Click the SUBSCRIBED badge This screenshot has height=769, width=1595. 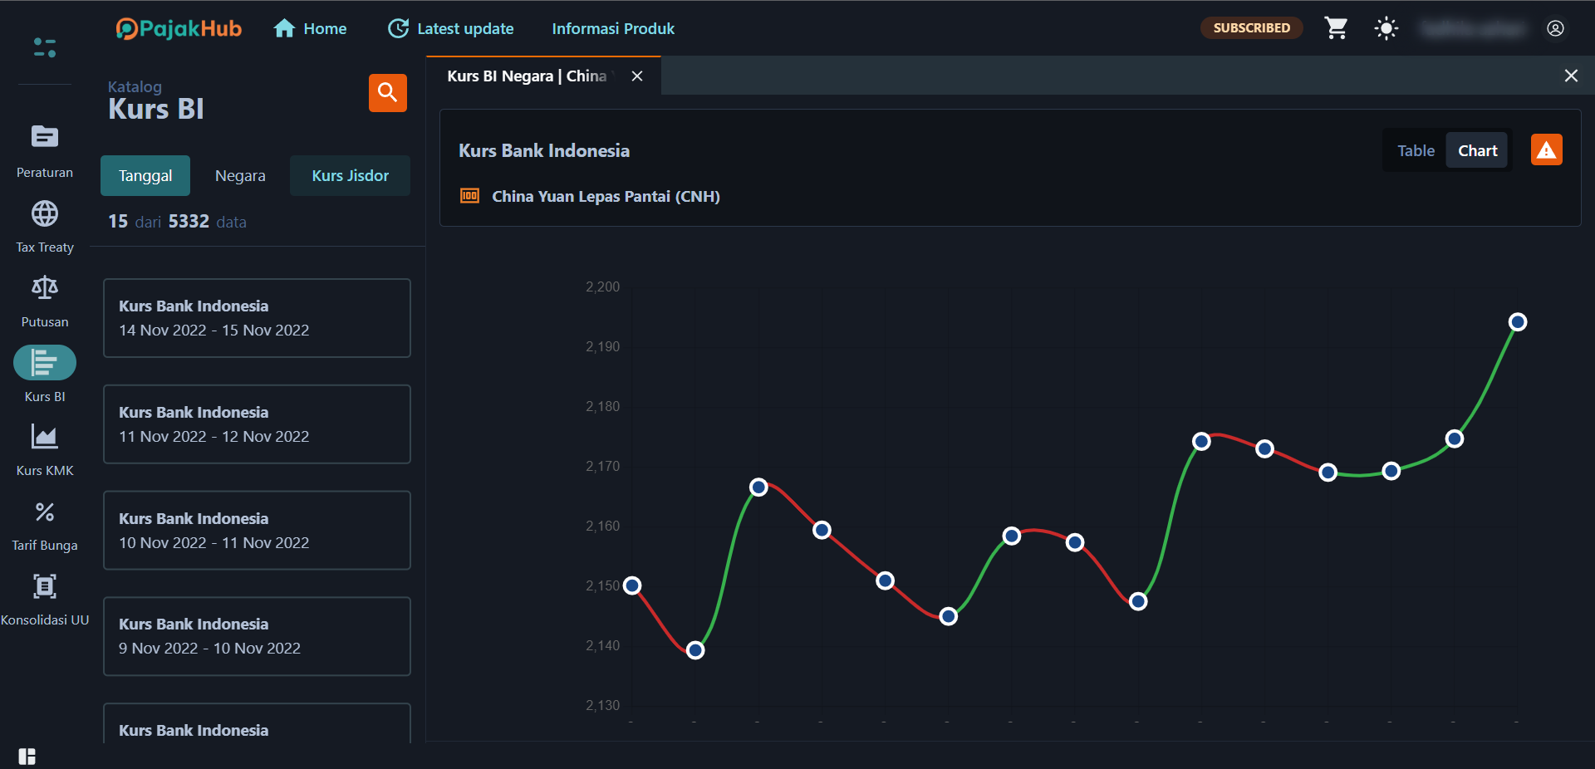click(x=1251, y=27)
